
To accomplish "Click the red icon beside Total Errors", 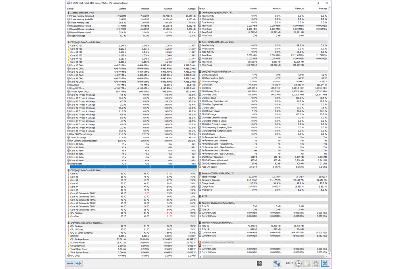I will (x=200, y=246).
